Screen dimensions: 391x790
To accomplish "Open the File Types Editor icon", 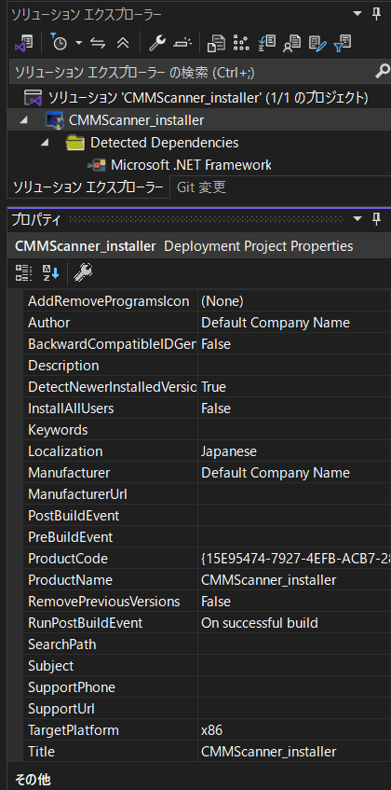I will tap(267, 43).
